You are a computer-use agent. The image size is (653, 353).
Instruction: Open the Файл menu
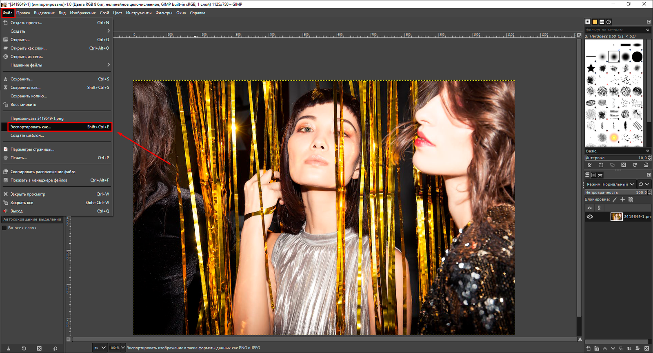pyautogui.click(x=8, y=13)
